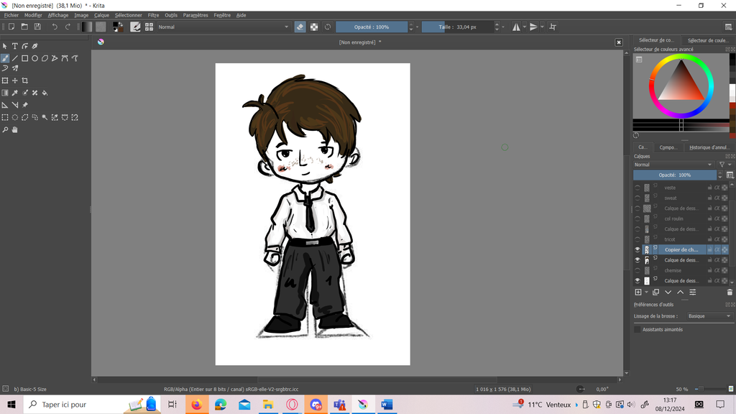Click the horizontal mirror tool icon
Viewport: 736px width, 414px height.
[x=516, y=27]
